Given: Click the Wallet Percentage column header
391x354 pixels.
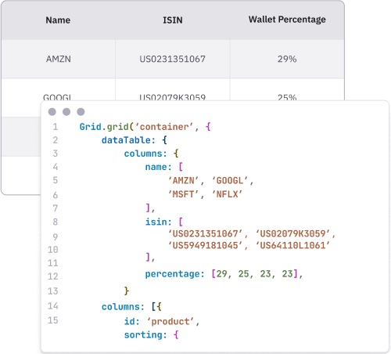Looking at the screenshot, I should click(x=287, y=20).
